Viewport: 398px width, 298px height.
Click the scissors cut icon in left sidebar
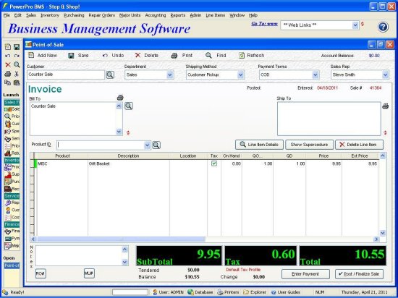pyautogui.click(x=17, y=74)
